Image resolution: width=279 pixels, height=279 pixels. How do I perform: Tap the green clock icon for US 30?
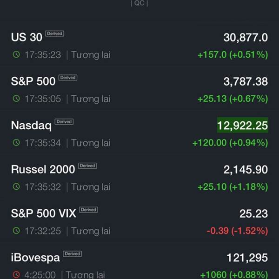(16, 54)
